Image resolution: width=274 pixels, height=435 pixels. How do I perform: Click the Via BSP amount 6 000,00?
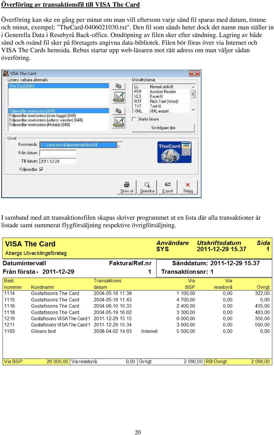(x=186, y=318)
